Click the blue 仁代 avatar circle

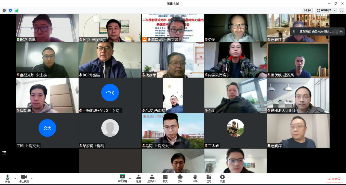point(110,93)
